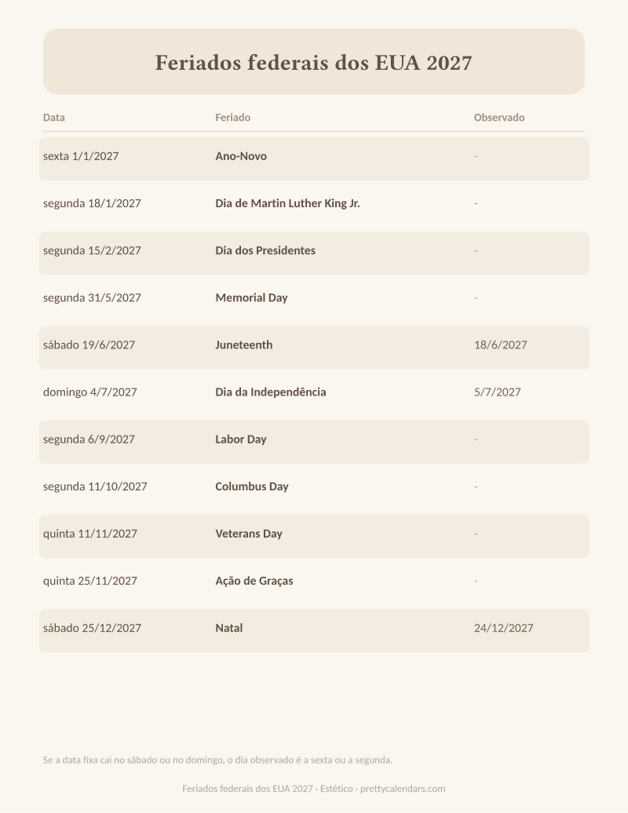Click observed date 18/6/2027
This screenshot has height=813, width=628.
tap(500, 345)
